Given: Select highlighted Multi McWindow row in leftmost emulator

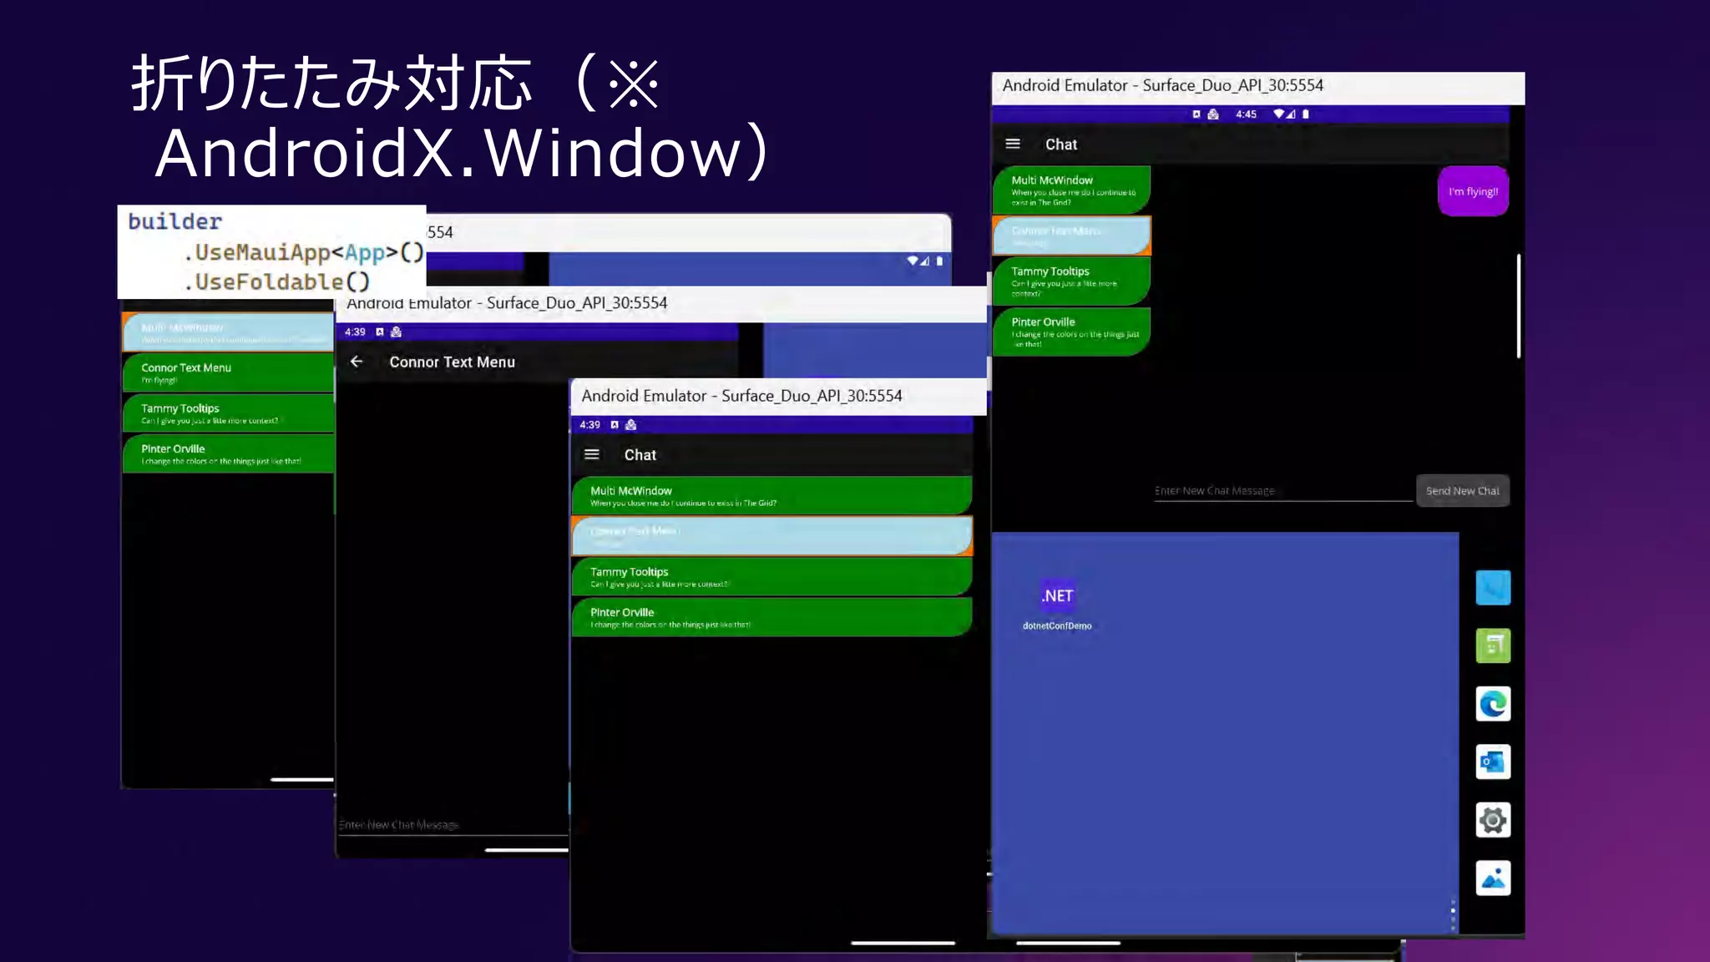Looking at the screenshot, I should (x=228, y=332).
